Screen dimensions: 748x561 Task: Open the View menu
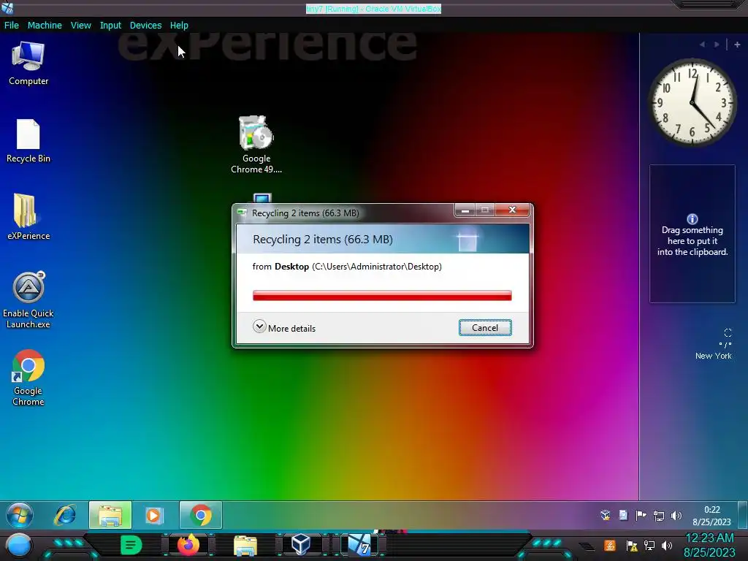click(x=80, y=26)
